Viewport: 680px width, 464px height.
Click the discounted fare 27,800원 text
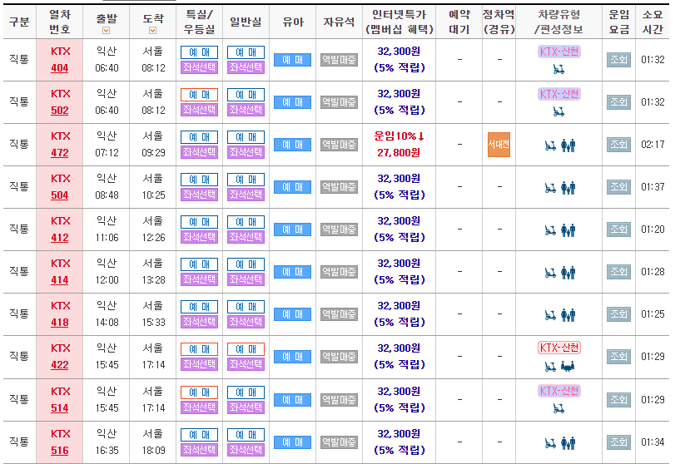click(399, 152)
